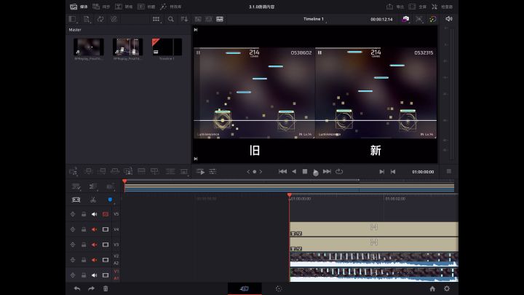
Task: Open the bin list panel layout dropdown
Action: click(x=73, y=19)
